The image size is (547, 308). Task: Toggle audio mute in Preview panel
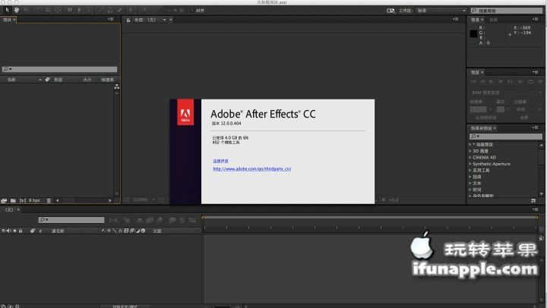click(520, 81)
